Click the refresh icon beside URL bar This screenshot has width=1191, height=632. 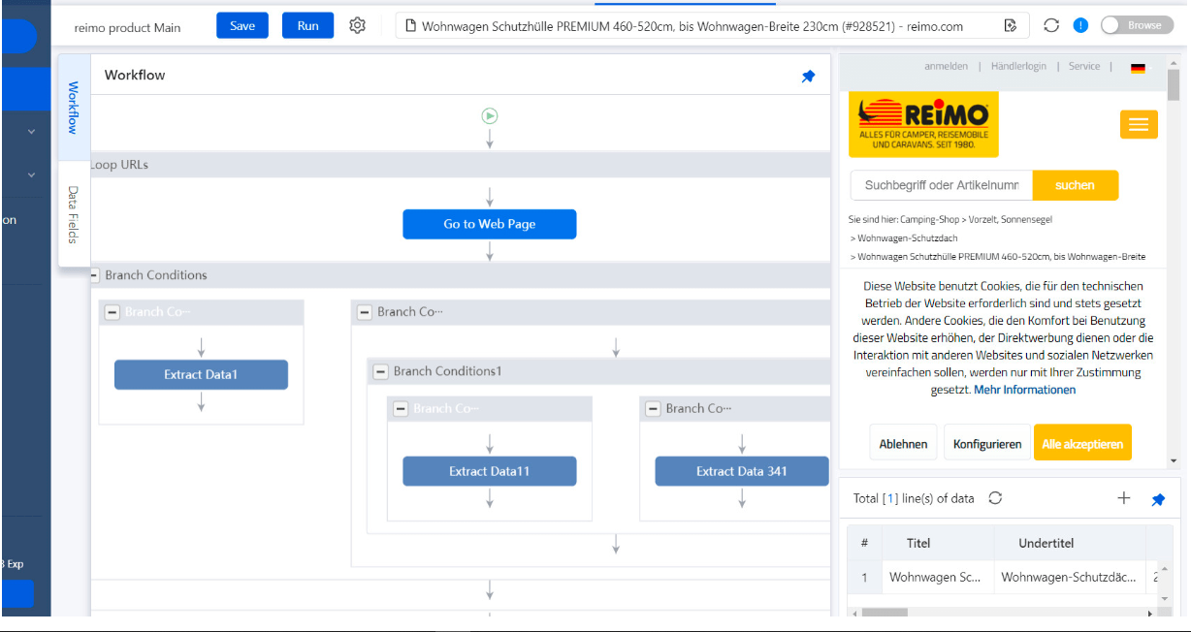tap(1051, 25)
